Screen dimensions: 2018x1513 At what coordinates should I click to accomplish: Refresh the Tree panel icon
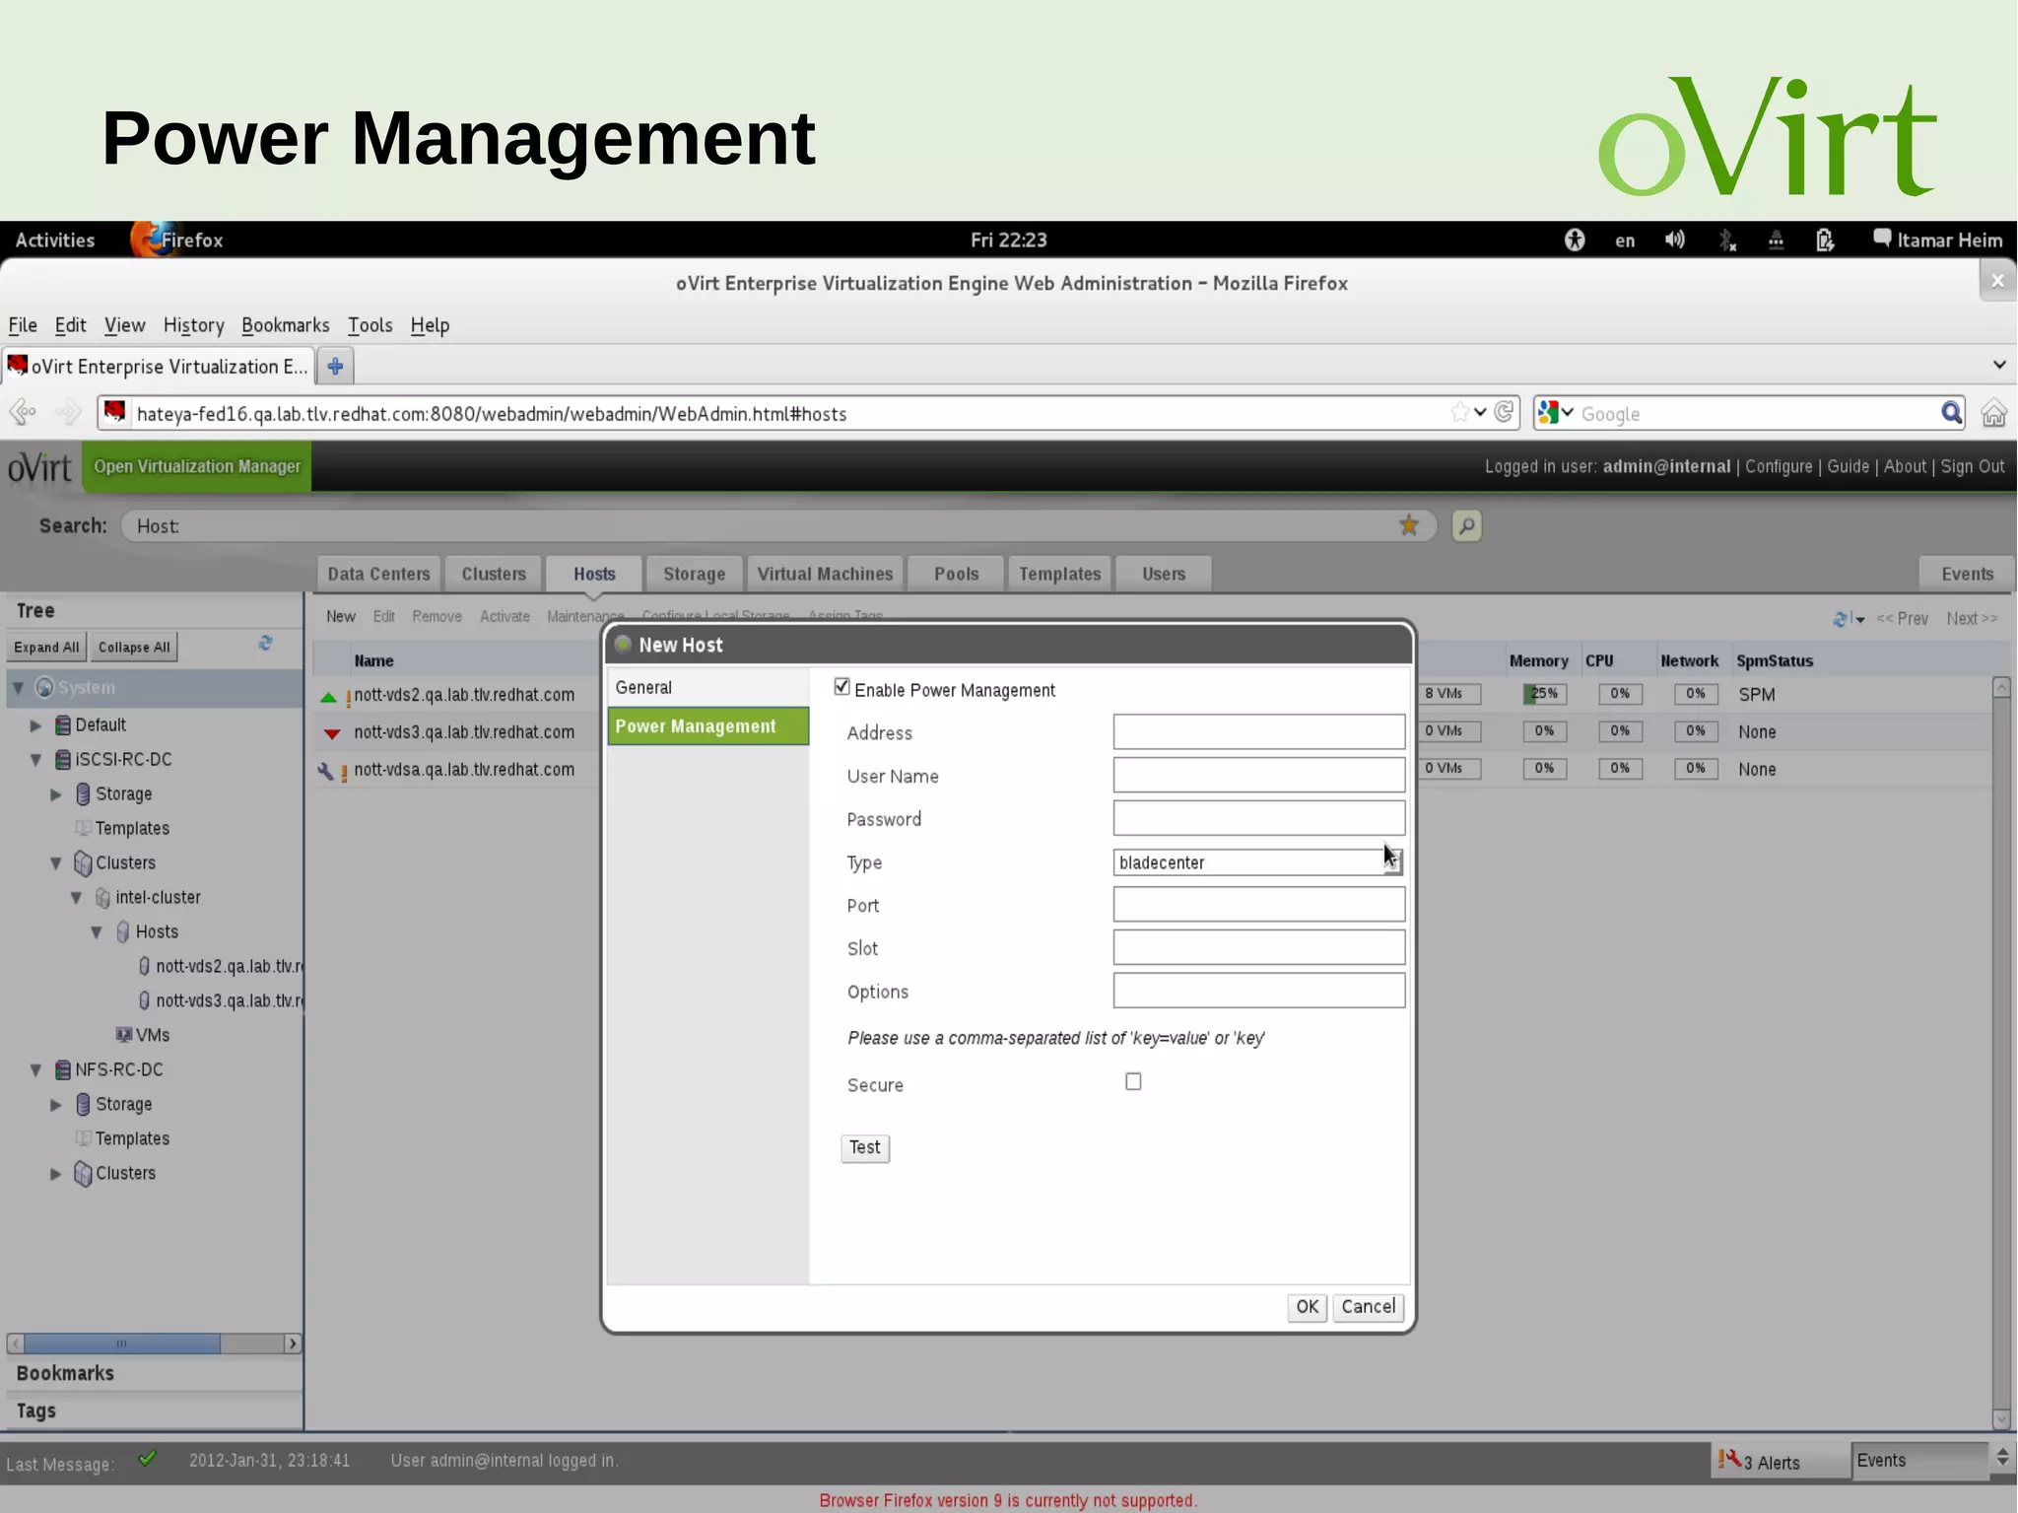[x=265, y=644]
